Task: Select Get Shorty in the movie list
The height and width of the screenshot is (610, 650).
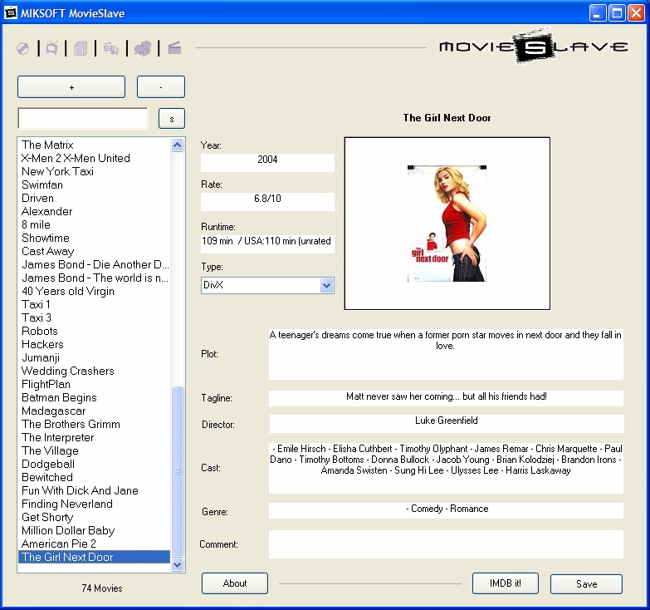Action: tap(95, 517)
